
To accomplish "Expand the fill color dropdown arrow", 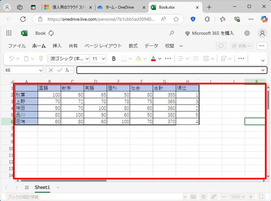I will point(145,59).
